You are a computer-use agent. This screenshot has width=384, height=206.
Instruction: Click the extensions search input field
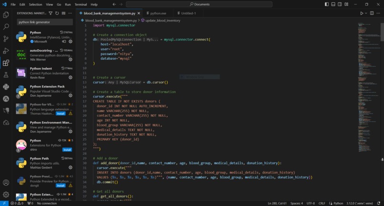45,22
